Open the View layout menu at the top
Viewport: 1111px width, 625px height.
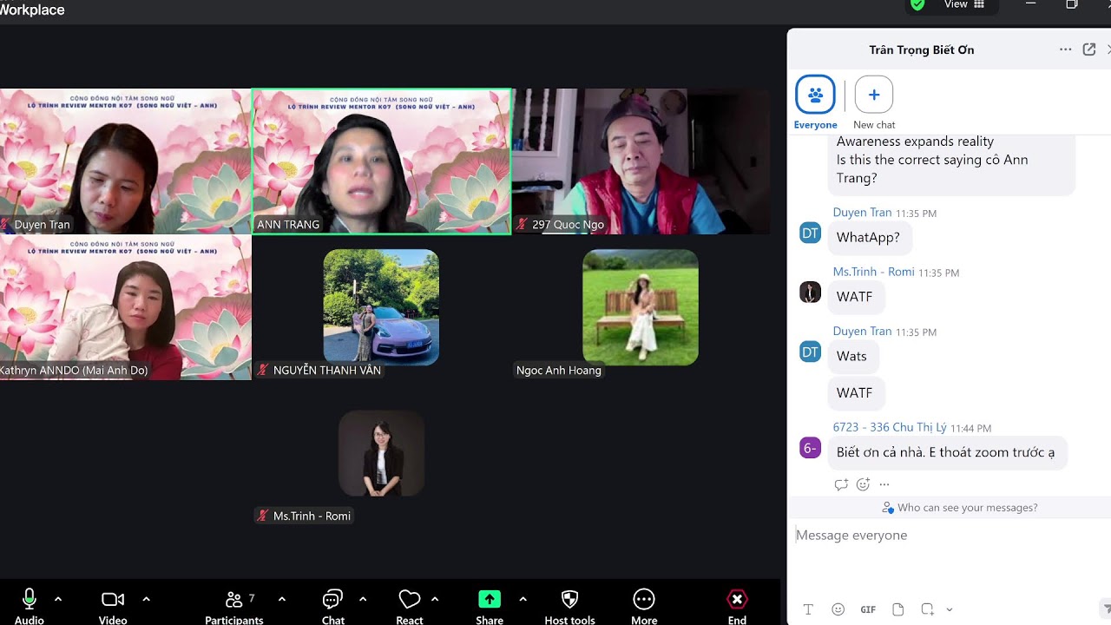point(964,4)
